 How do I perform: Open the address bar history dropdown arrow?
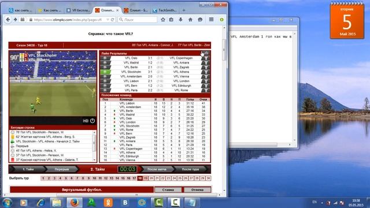pos(108,20)
